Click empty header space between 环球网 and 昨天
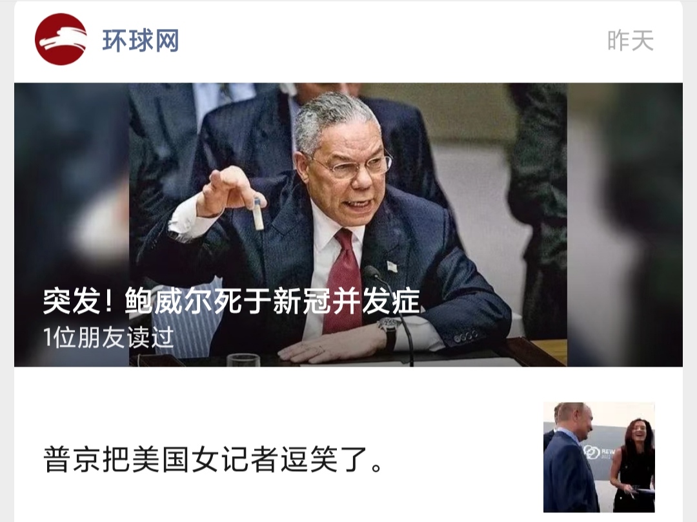This screenshot has width=697, height=522. pyautogui.click(x=391, y=41)
